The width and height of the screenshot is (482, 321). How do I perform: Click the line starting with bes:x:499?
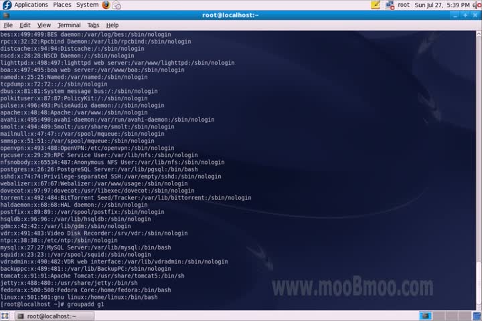point(86,34)
